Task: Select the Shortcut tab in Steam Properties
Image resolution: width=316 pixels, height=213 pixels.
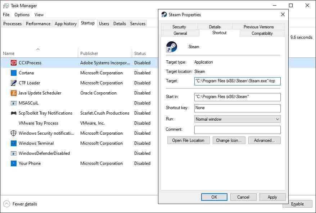Action: [219, 33]
